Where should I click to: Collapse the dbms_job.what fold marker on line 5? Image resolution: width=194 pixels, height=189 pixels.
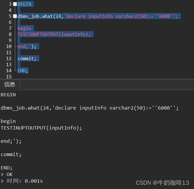(15, 16)
